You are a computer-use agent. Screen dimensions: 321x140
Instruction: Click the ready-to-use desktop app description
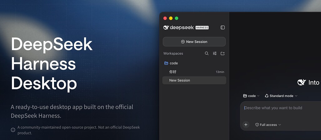click(x=72, y=111)
